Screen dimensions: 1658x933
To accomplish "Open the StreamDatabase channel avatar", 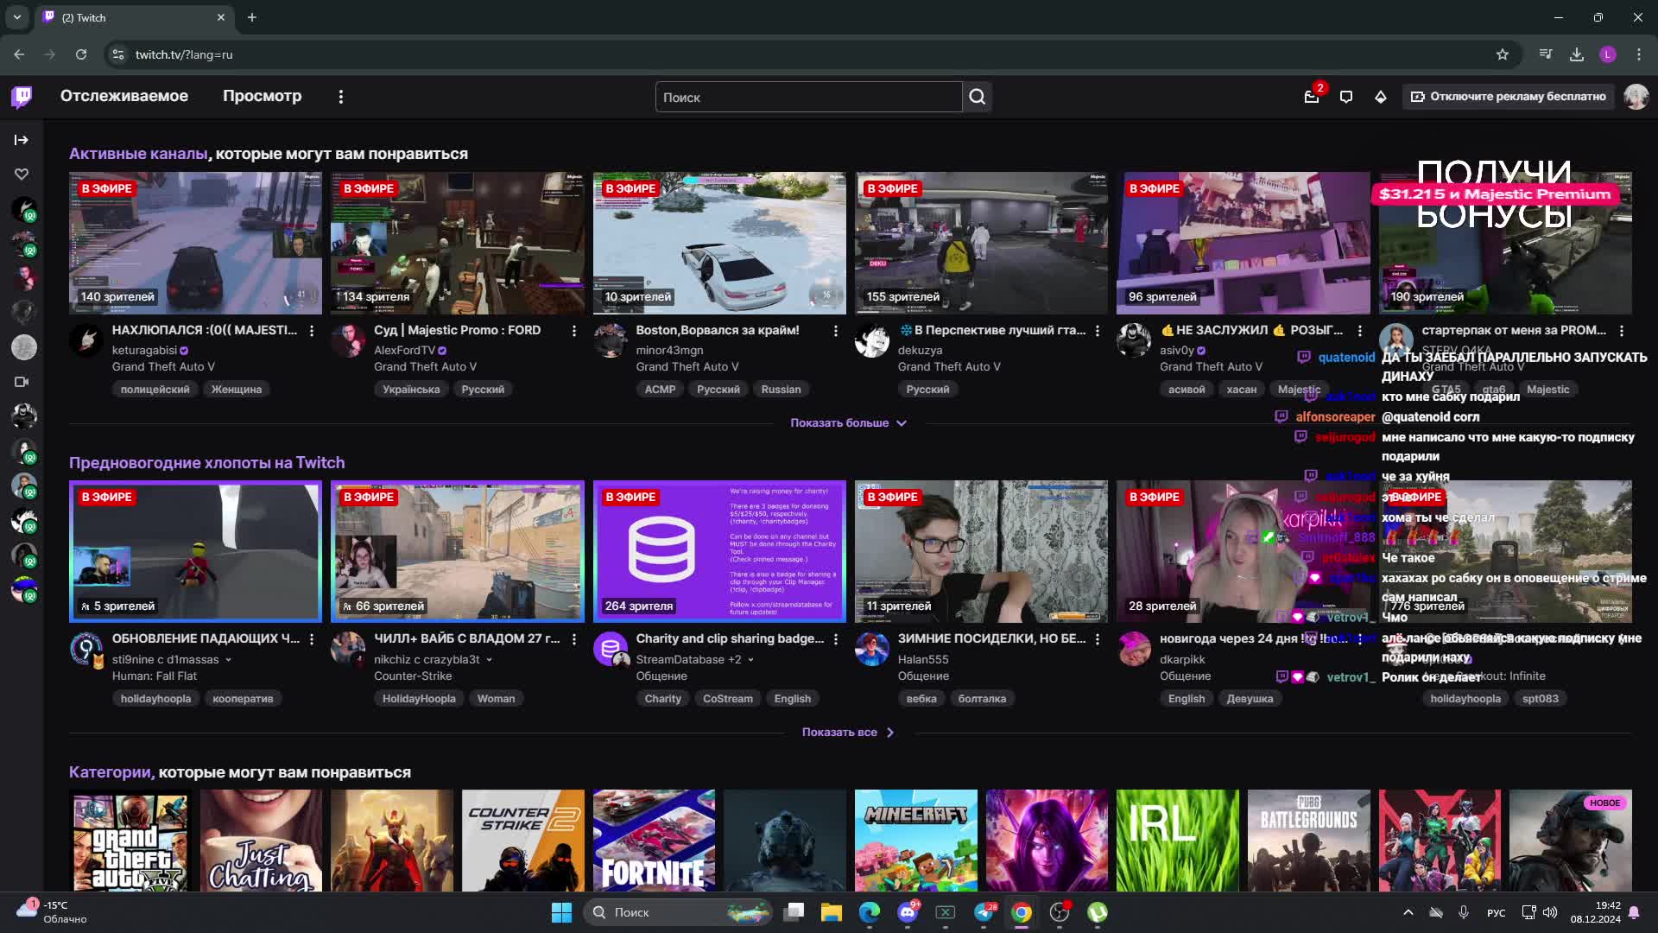I will click(611, 649).
